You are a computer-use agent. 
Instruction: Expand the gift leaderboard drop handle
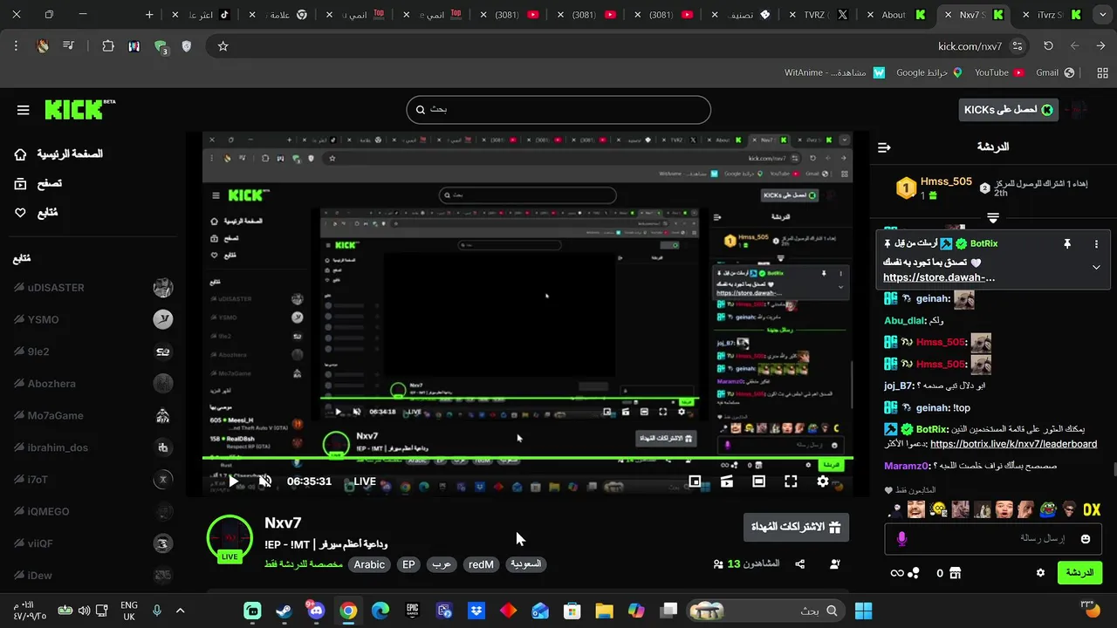point(993,217)
